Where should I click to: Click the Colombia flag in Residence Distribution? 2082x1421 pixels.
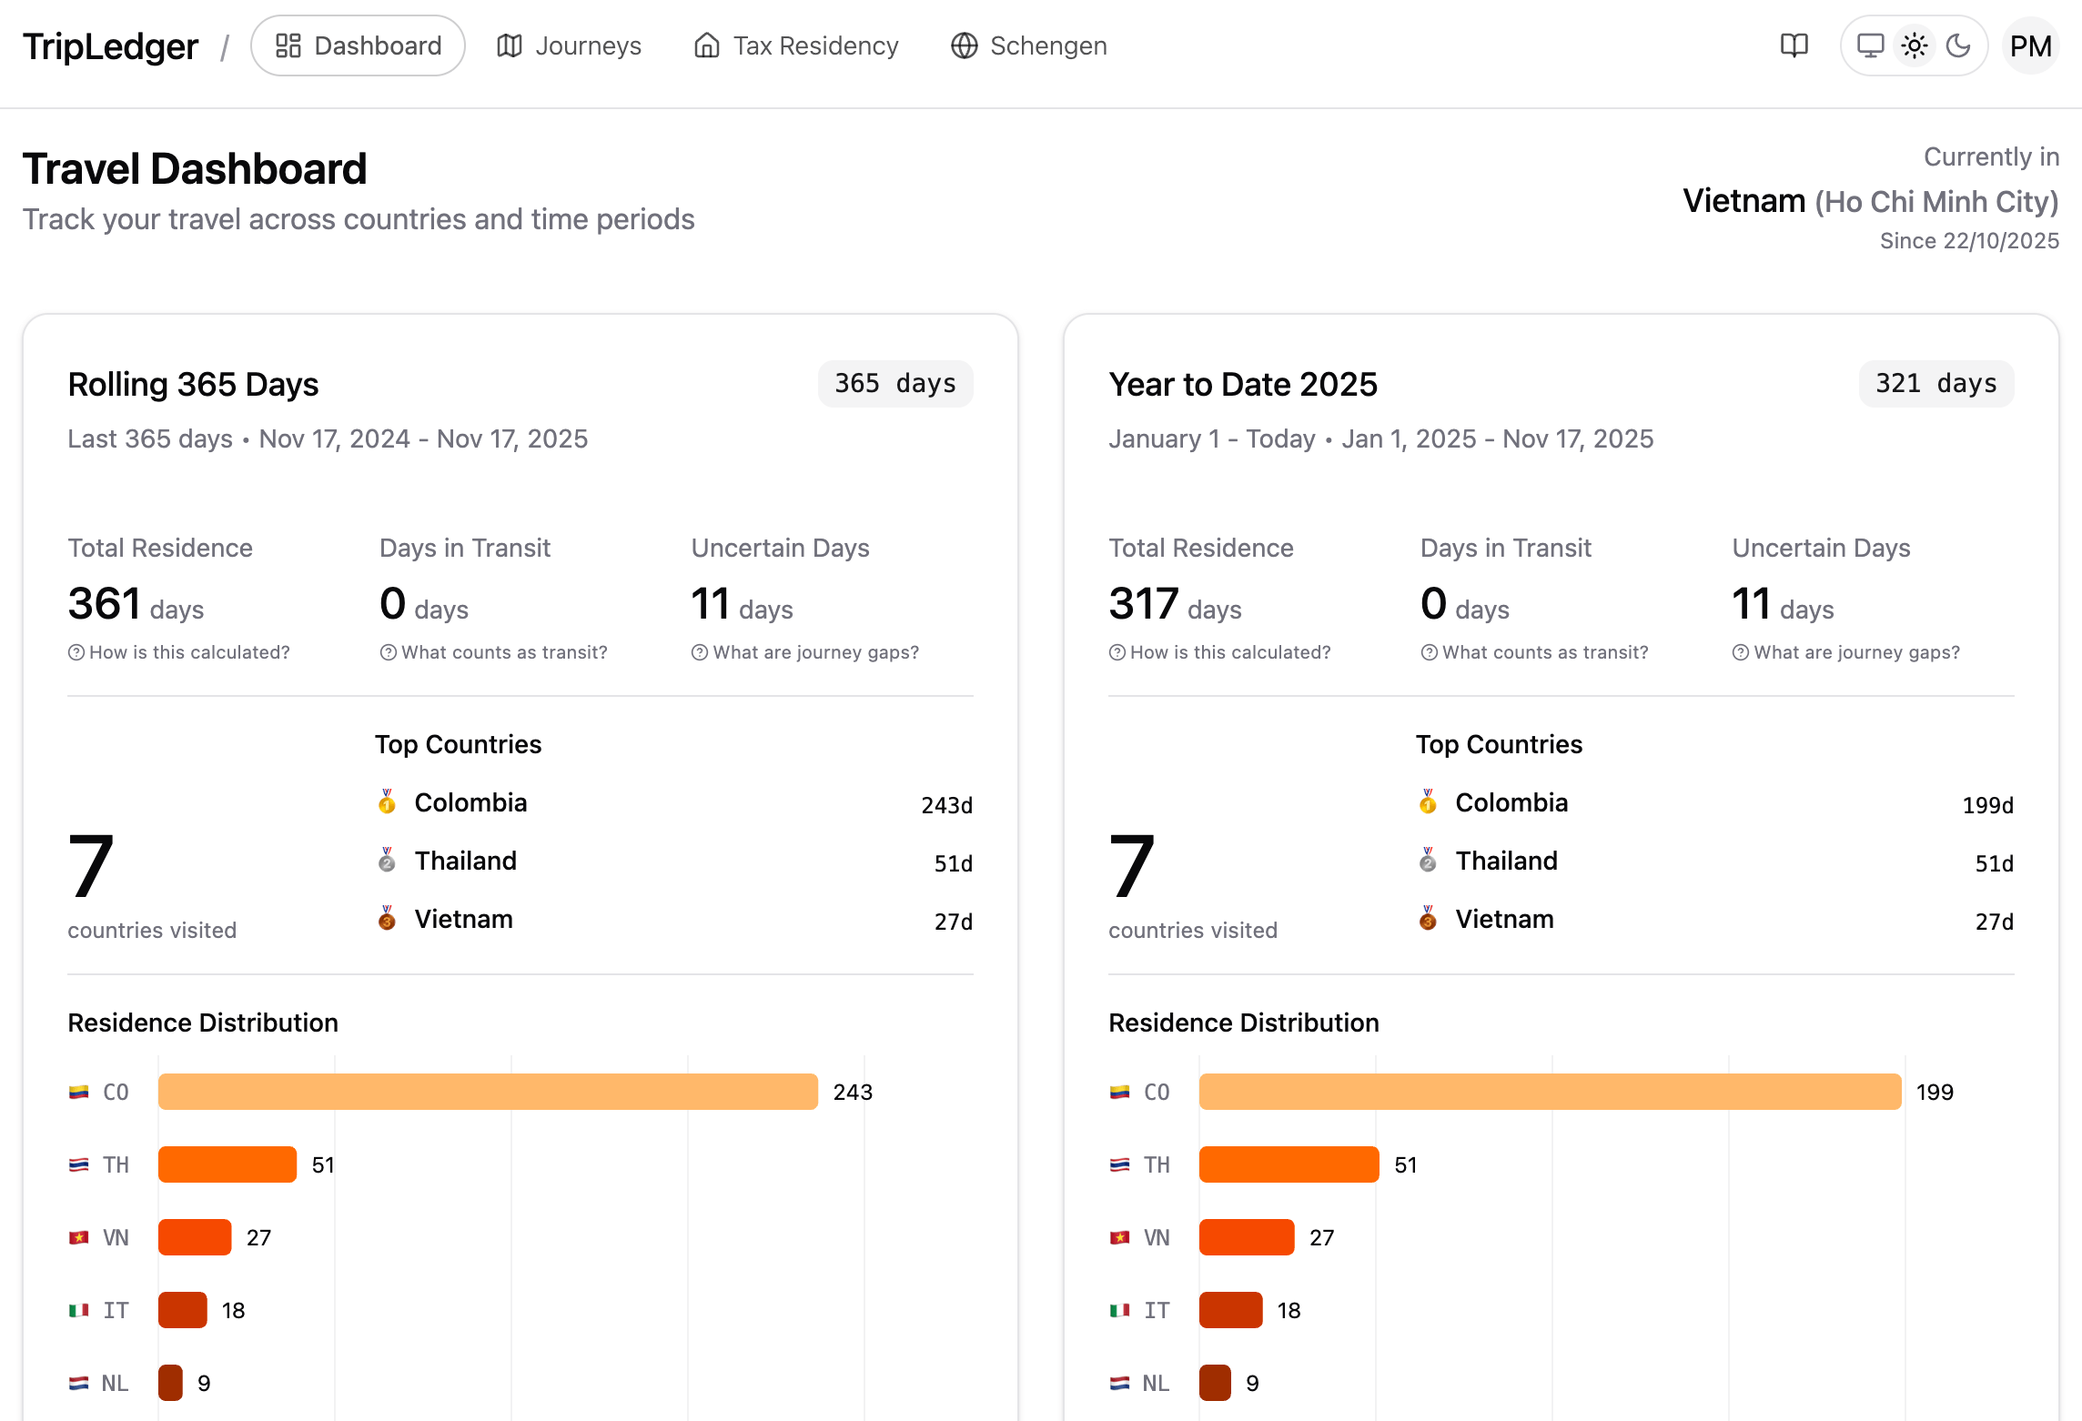[79, 1091]
